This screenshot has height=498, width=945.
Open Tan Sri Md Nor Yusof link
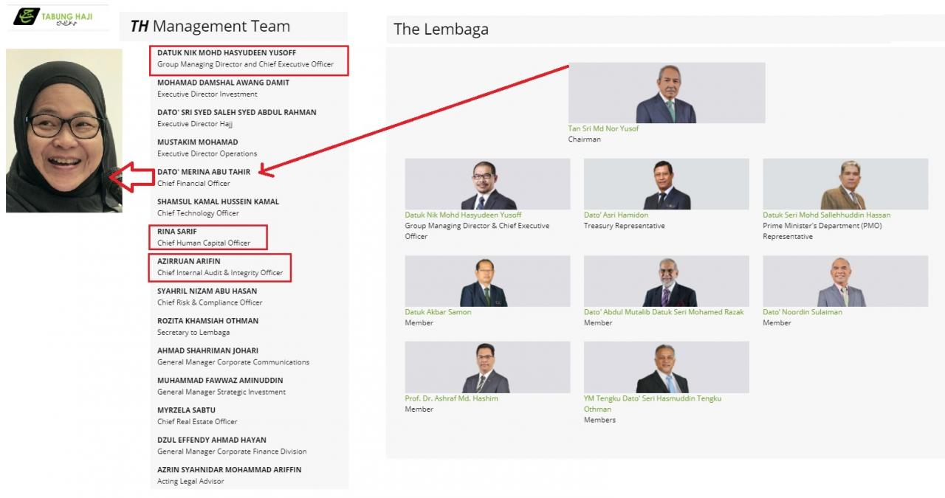(x=603, y=128)
